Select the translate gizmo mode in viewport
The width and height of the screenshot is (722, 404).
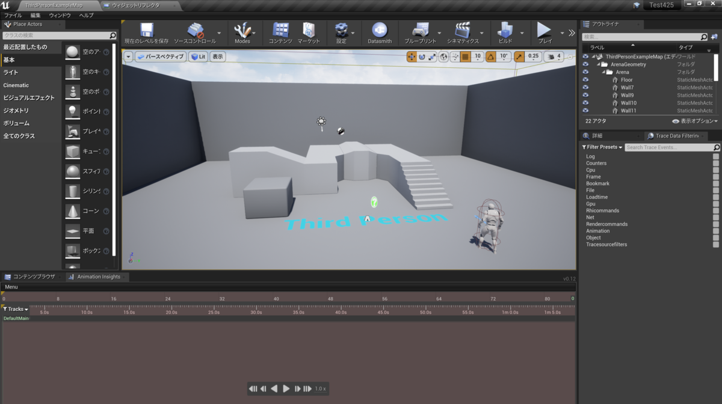pyautogui.click(x=412, y=57)
